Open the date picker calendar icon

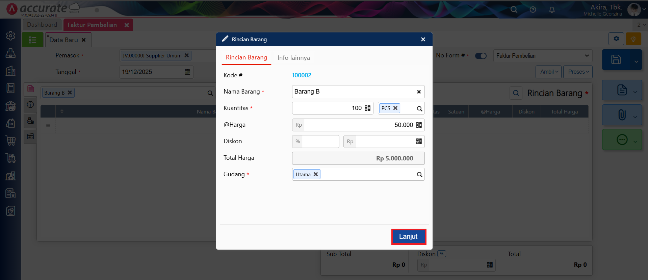click(187, 72)
